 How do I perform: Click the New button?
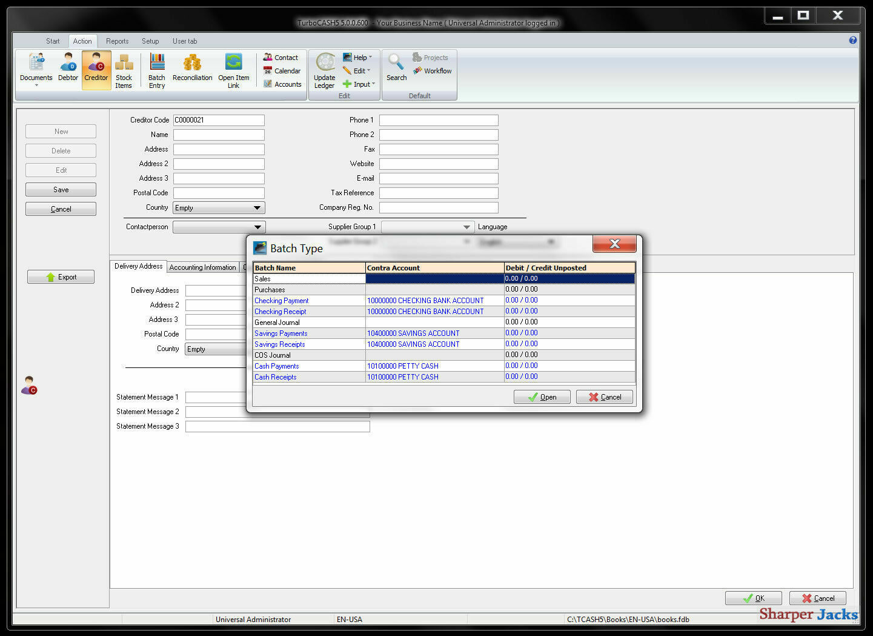pos(61,132)
